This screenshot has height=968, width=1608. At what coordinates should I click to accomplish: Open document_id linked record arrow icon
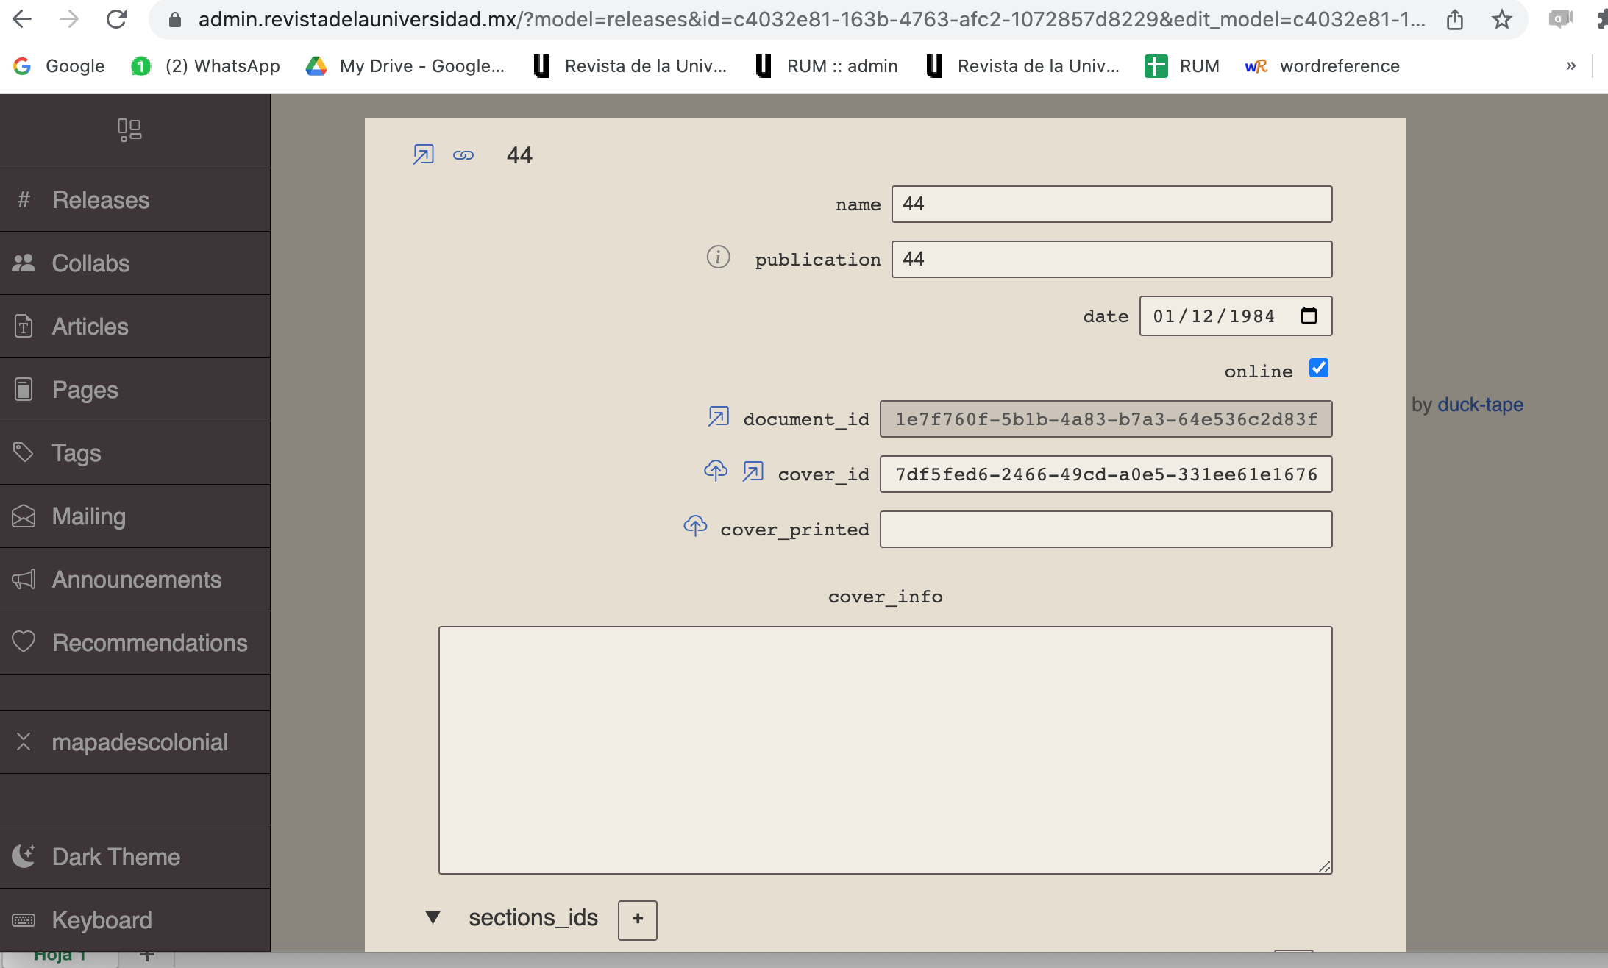(718, 417)
